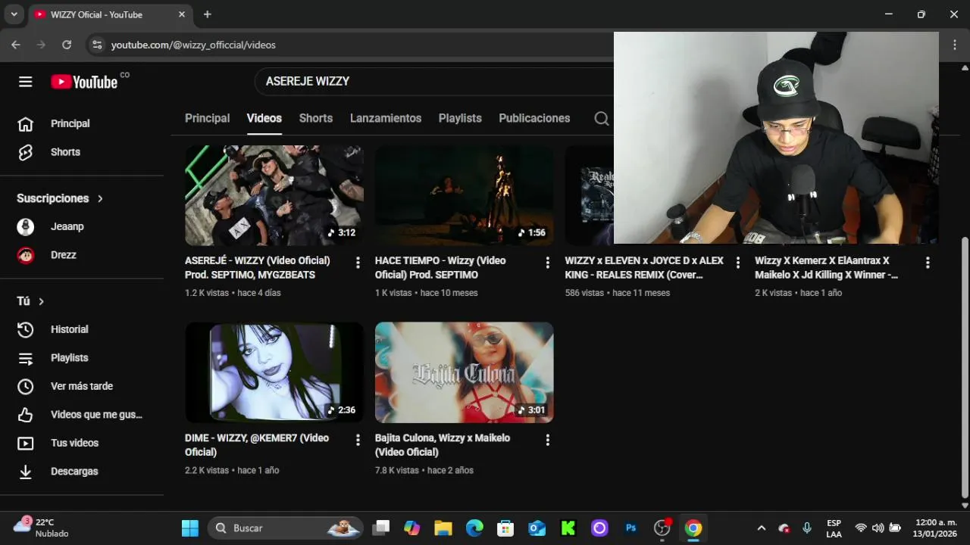
Task: Open Bajita Culona video title
Action: coord(443,444)
